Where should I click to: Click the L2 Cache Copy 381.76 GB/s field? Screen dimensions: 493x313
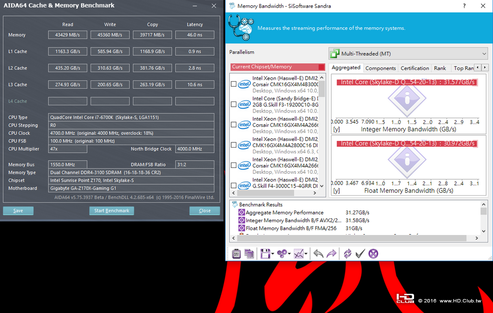pyautogui.click(x=152, y=68)
